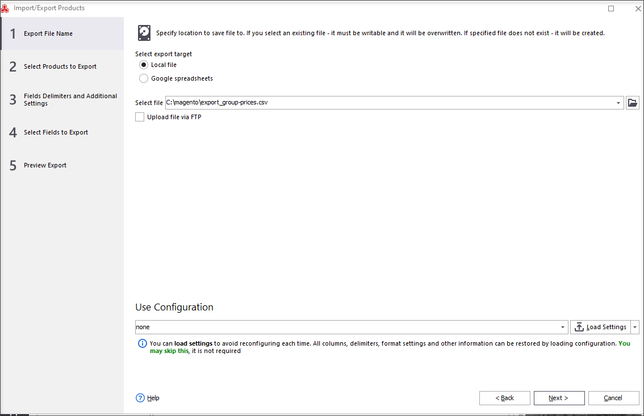Close the Import/Export Products window
Screen dimensions: 644x416
[x=638, y=8]
